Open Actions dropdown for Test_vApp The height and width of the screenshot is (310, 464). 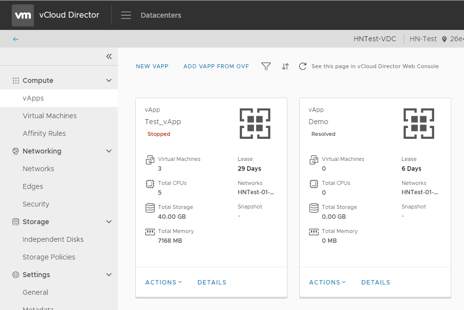point(164,282)
